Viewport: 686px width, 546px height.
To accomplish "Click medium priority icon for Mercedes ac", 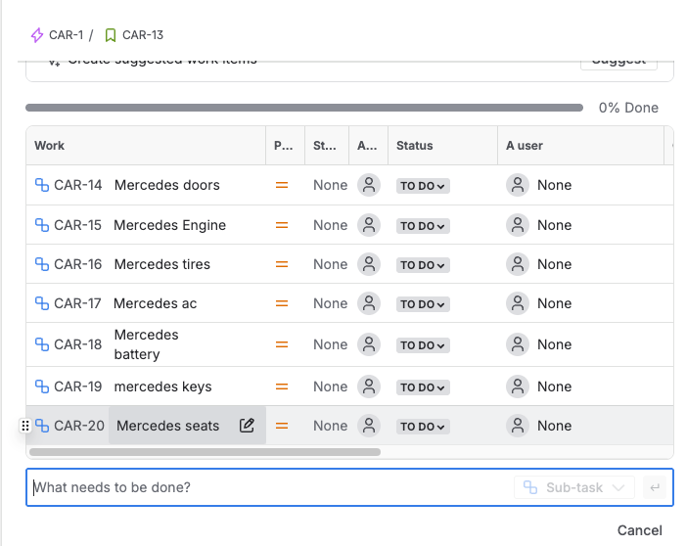I will (x=282, y=303).
